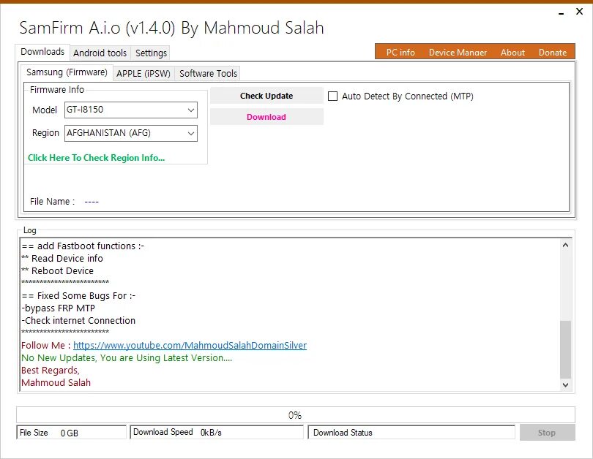The width and height of the screenshot is (593, 459).
Task: Switch to the Downloads tab
Action: tap(42, 52)
